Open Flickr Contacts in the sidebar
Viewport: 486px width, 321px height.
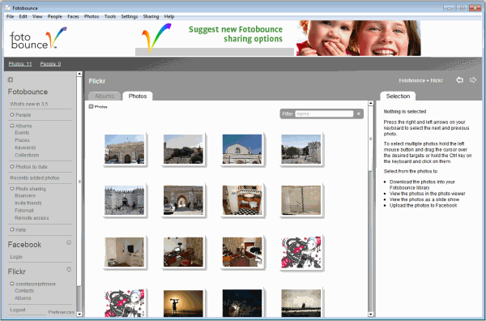tap(24, 291)
